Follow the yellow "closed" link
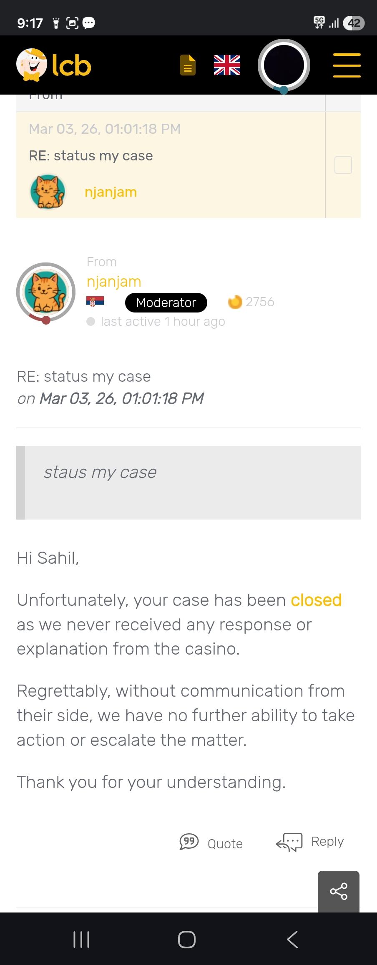 point(316,600)
